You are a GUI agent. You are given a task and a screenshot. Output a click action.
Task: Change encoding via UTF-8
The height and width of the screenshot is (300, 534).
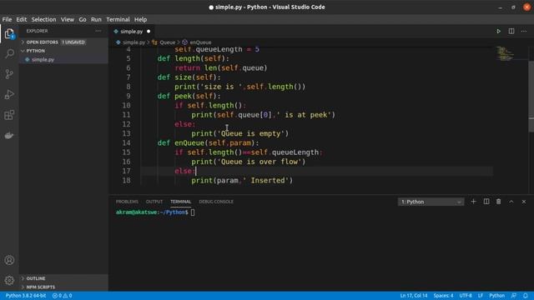tap(466, 296)
